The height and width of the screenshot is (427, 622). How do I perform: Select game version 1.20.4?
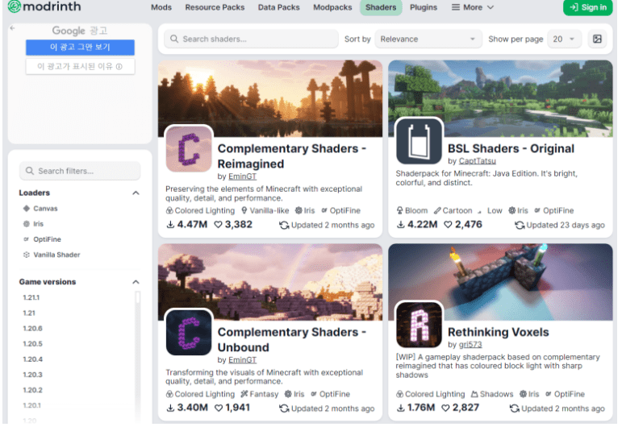click(x=32, y=359)
